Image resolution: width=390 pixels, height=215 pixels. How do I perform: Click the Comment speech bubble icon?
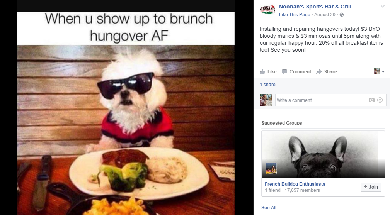pyautogui.click(x=284, y=72)
